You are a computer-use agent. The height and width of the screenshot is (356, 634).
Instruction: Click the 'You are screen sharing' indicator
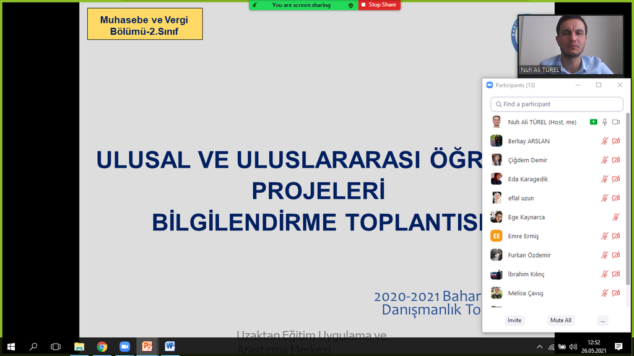tap(302, 5)
